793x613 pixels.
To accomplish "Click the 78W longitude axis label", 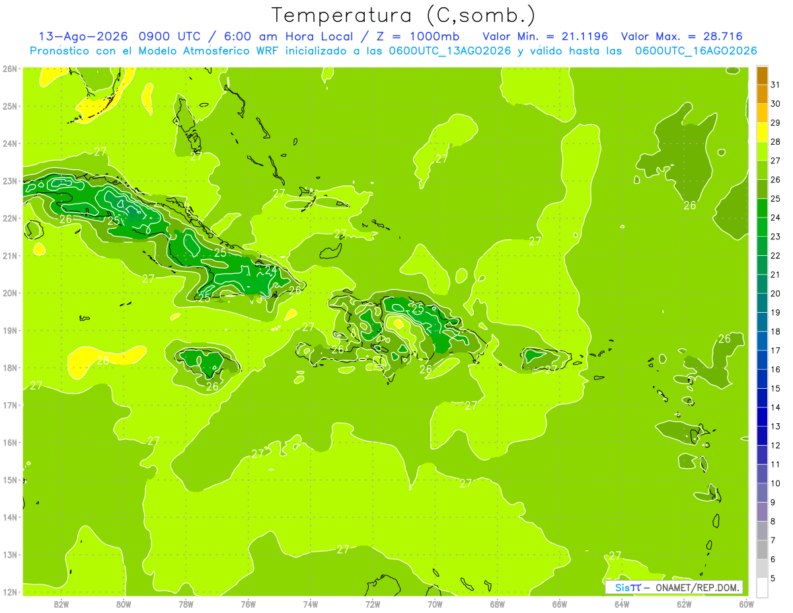I will (186, 604).
